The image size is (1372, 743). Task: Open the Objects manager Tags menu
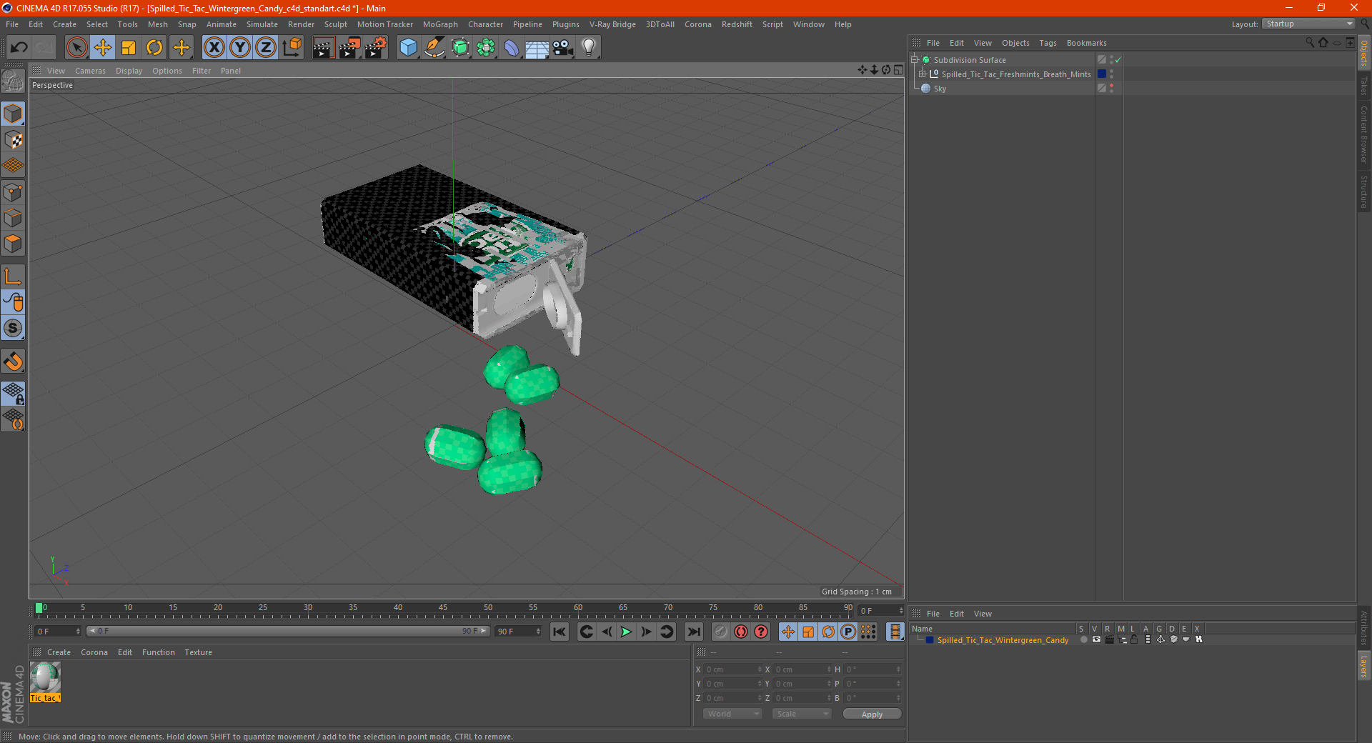click(1048, 43)
